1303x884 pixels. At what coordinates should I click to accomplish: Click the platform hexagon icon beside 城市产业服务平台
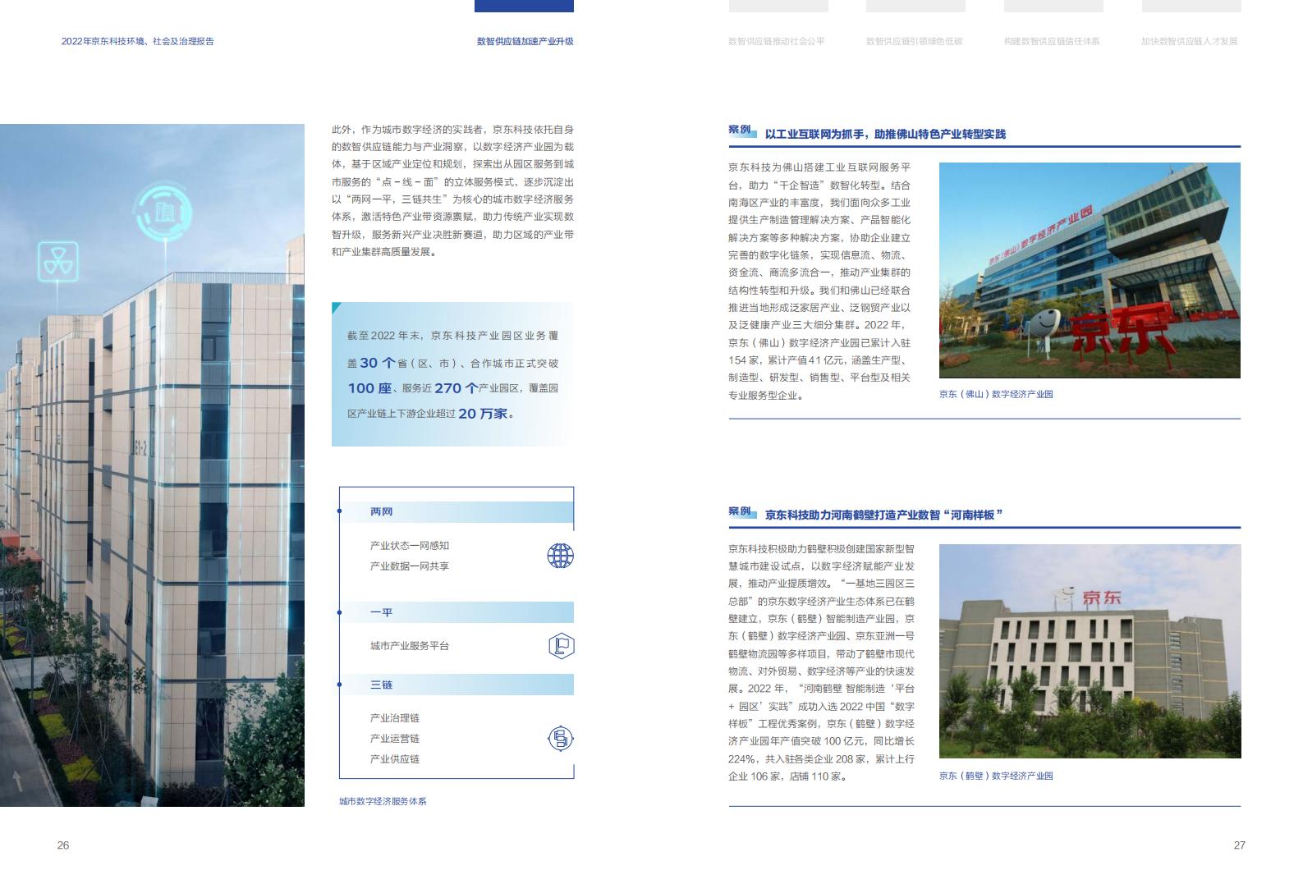click(561, 646)
